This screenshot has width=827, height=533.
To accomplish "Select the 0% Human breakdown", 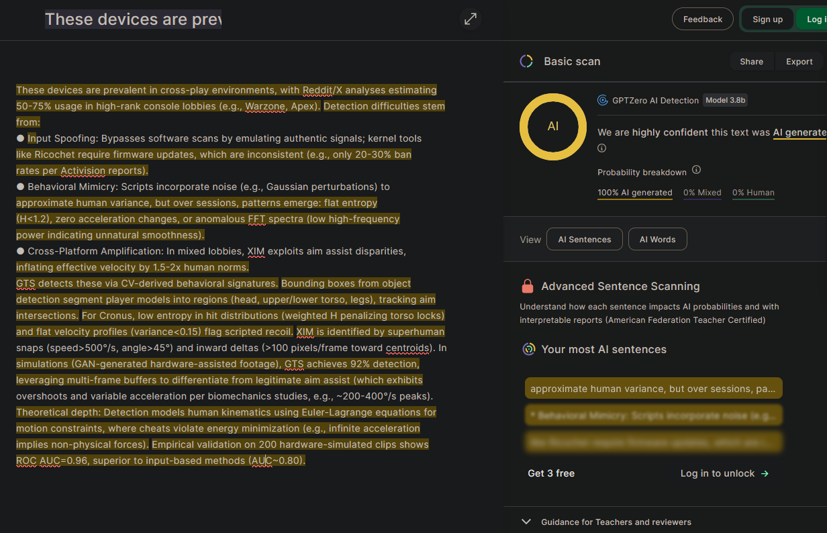I will coord(753,193).
